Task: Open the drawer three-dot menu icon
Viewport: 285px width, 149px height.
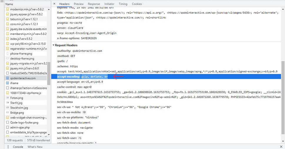Action: coord(8,147)
